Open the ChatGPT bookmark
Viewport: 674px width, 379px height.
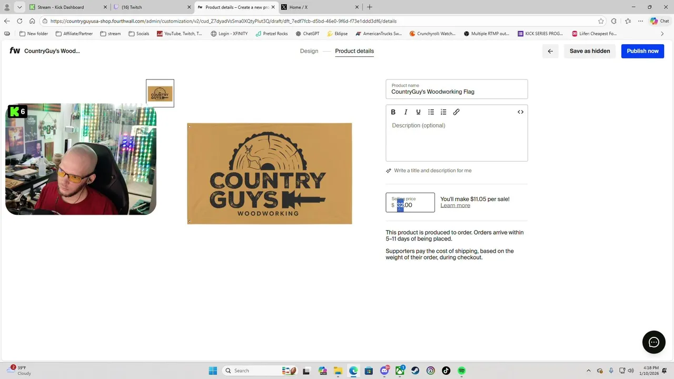tap(307, 34)
